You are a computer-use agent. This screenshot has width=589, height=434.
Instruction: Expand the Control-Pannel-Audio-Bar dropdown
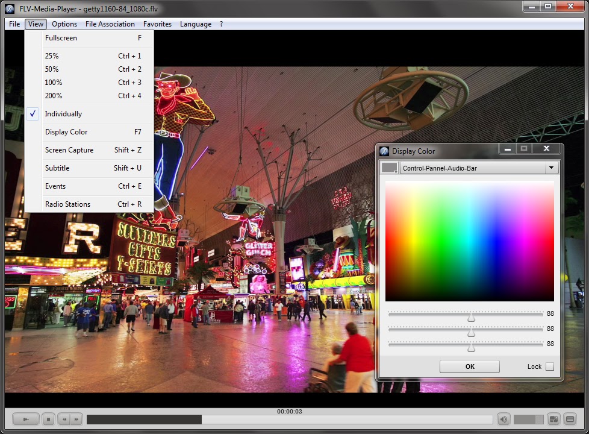[x=550, y=168]
